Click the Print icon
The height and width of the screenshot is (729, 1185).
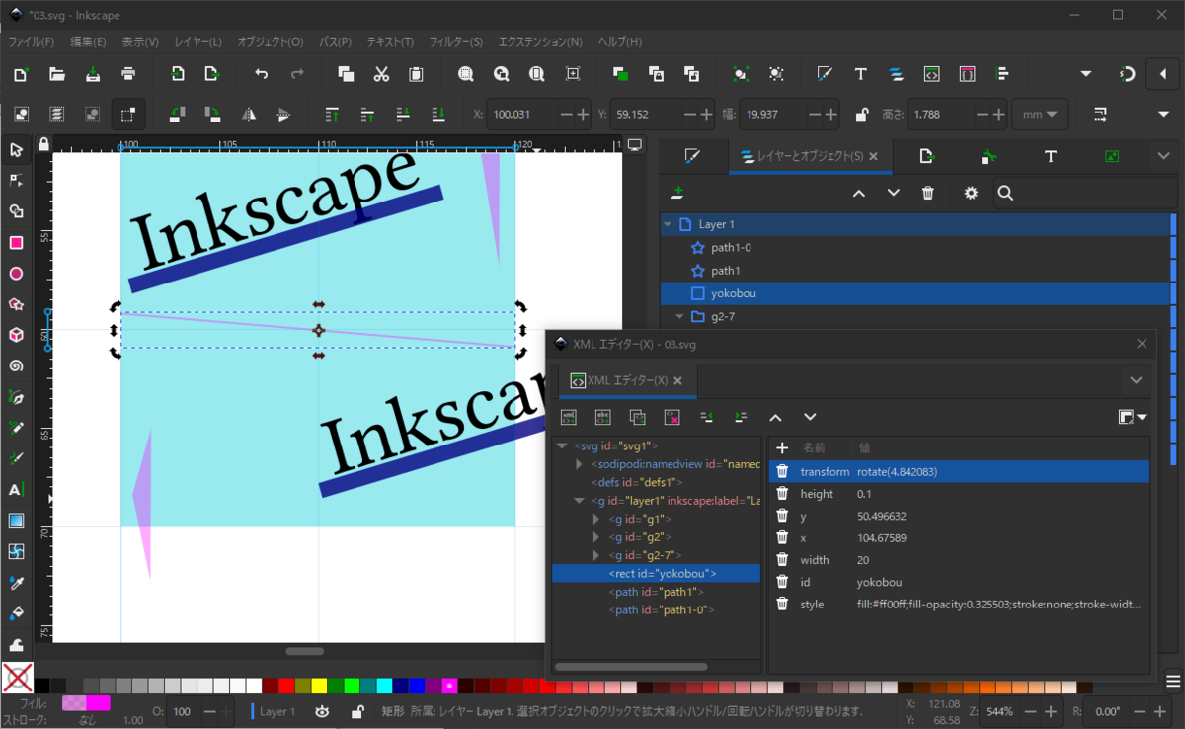127,74
